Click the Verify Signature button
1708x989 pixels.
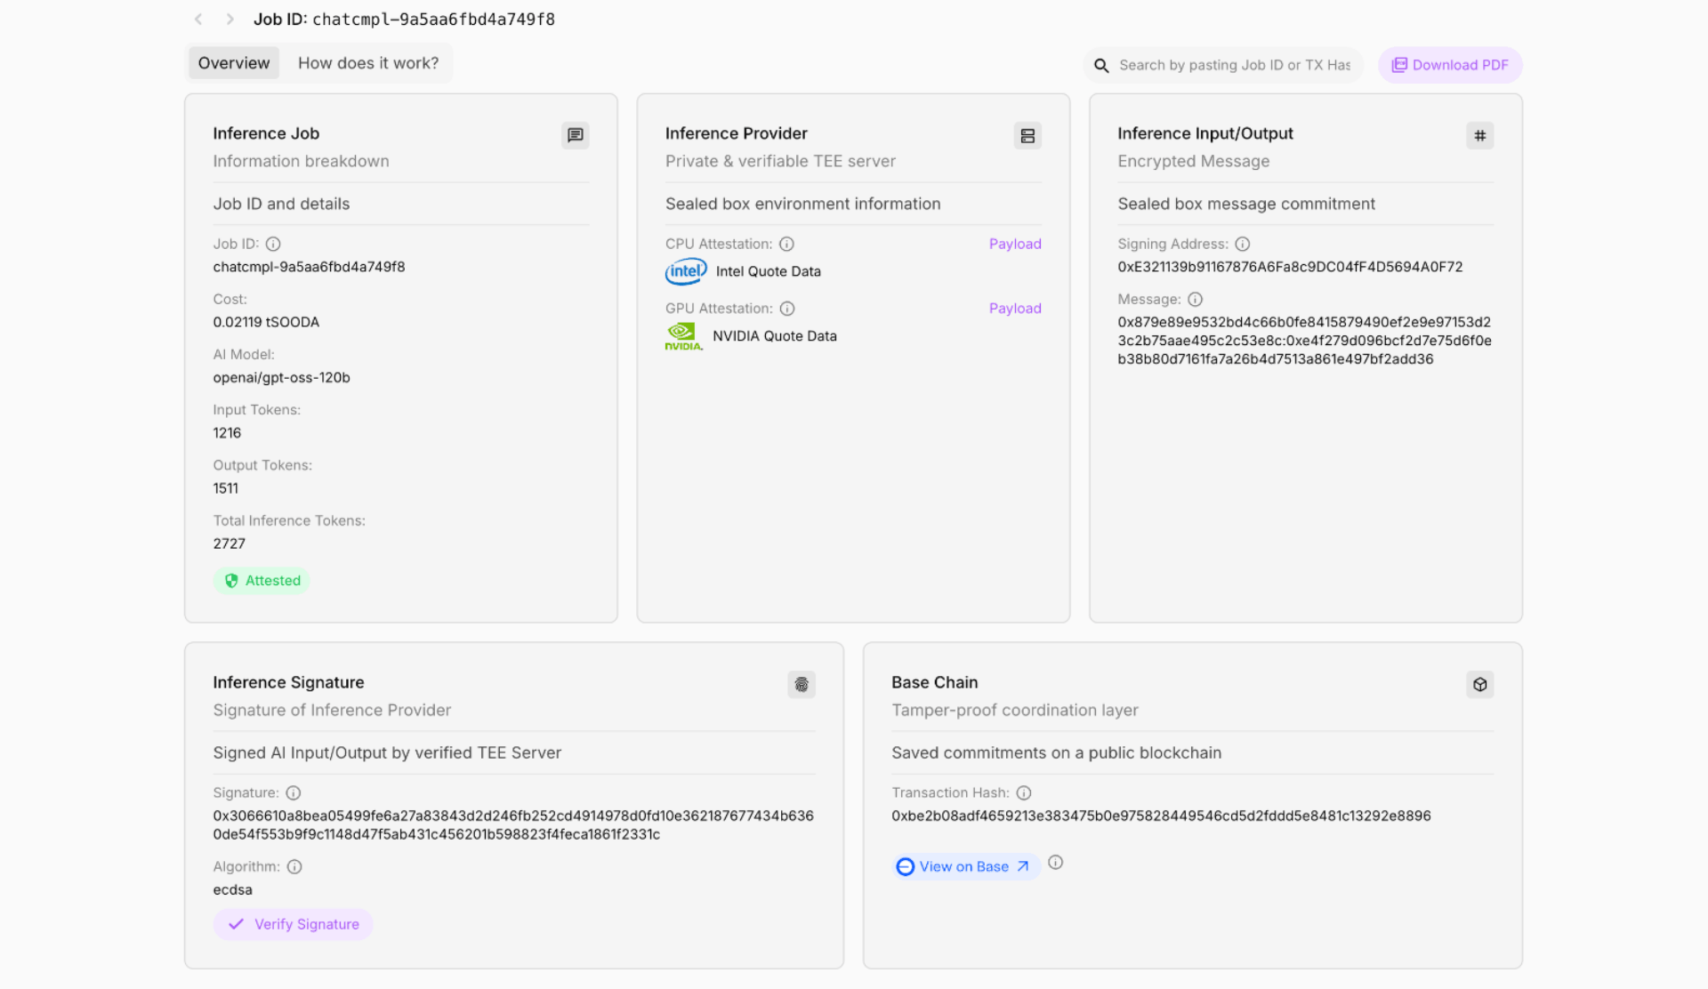click(x=293, y=924)
